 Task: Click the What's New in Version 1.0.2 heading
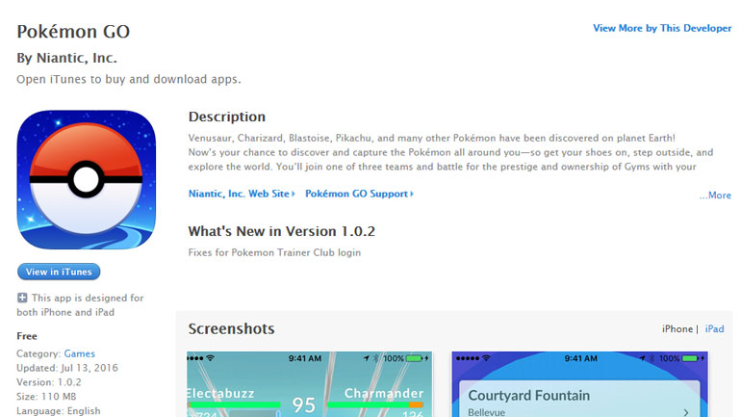pyautogui.click(x=281, y=231)
